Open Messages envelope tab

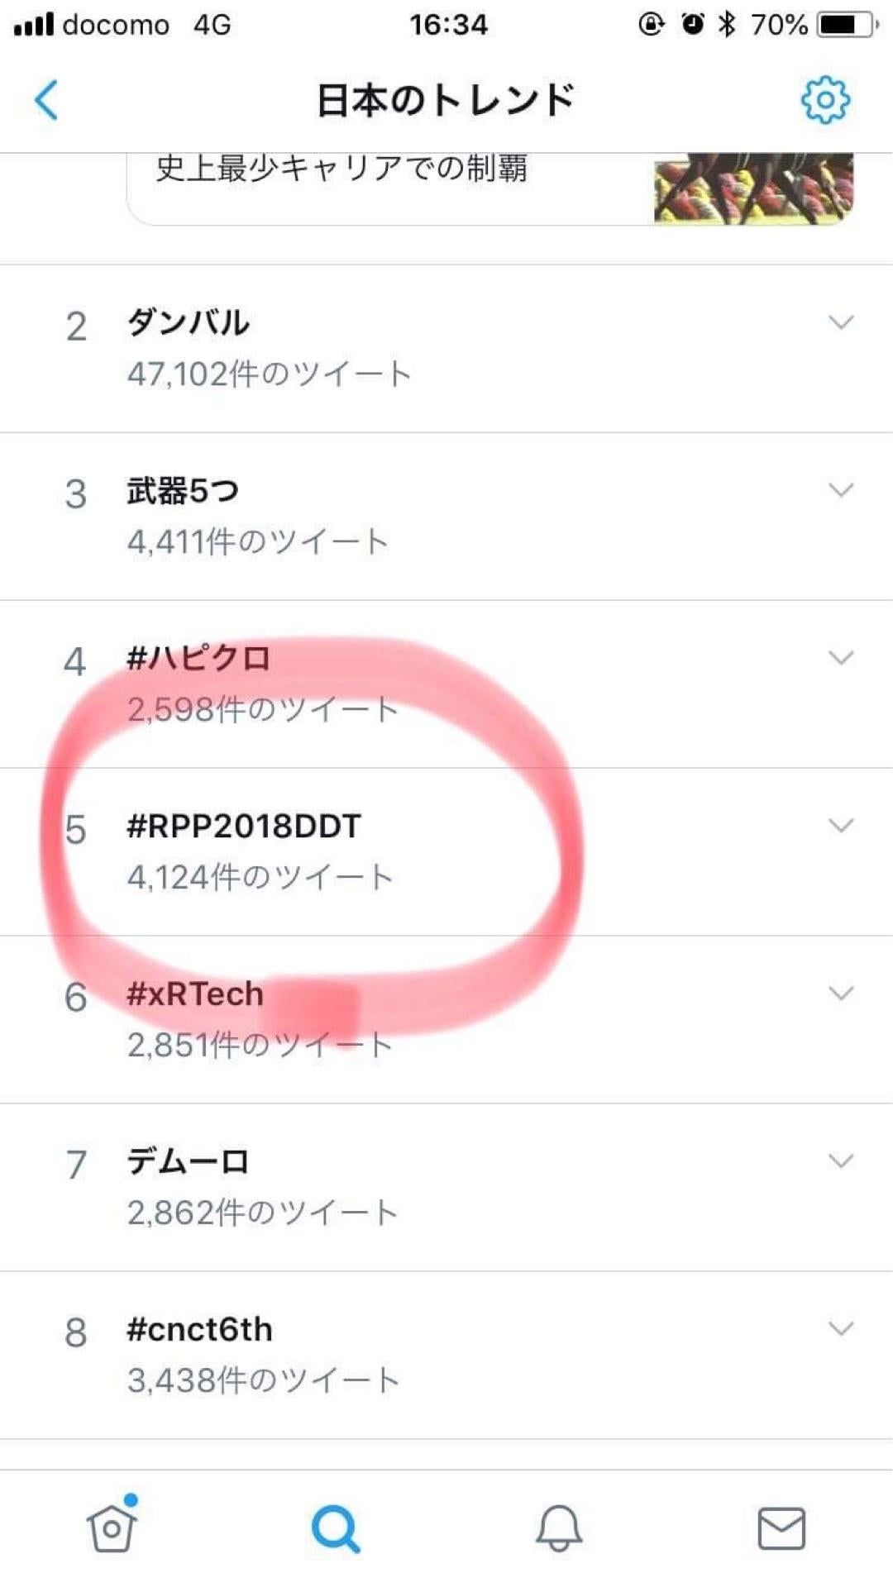tap(781, 1527)
